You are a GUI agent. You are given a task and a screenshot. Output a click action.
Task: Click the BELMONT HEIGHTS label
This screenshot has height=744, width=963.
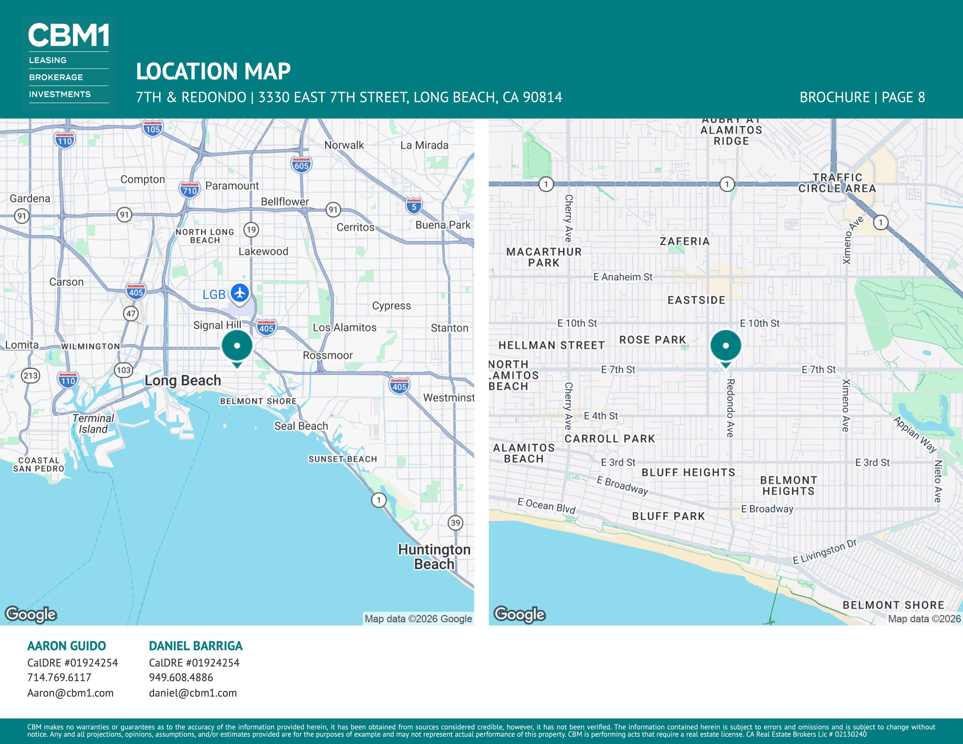(x=788, y=486)
